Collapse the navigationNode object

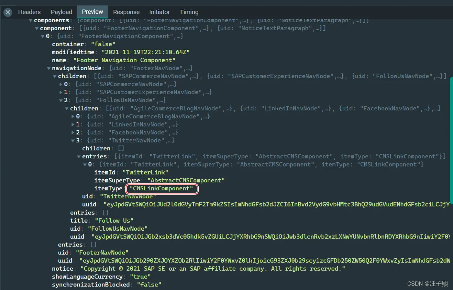[x=49, y=68]
